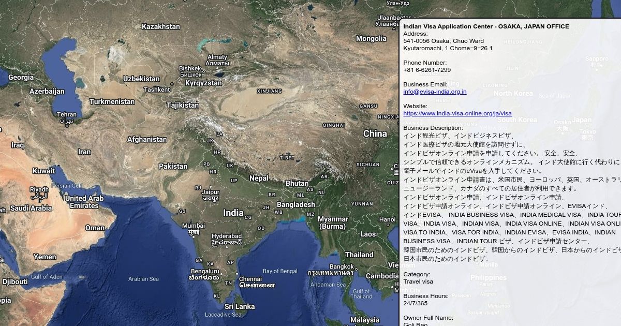Click the Kyrgyzstan label
The height and width of the screenshot is (326, 621).
tap(203, 83)
